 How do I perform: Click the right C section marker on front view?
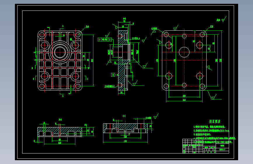(x=87, y=78)
